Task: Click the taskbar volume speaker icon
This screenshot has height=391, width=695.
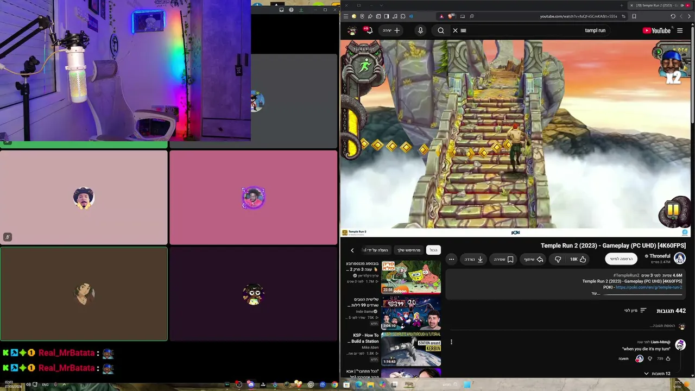Action: click(x=28, y=384)
